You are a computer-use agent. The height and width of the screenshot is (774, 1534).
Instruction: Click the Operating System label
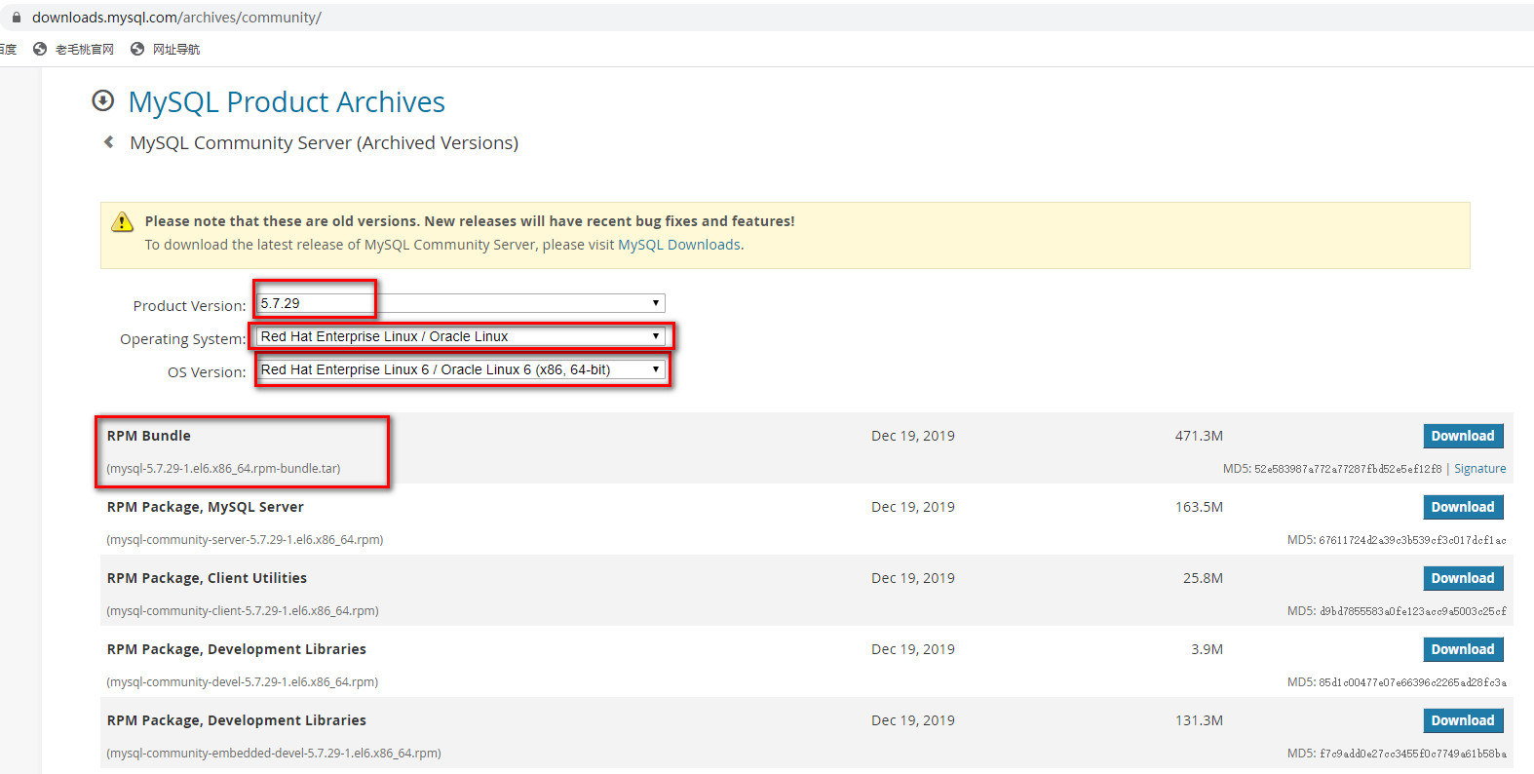click(182, 339)
